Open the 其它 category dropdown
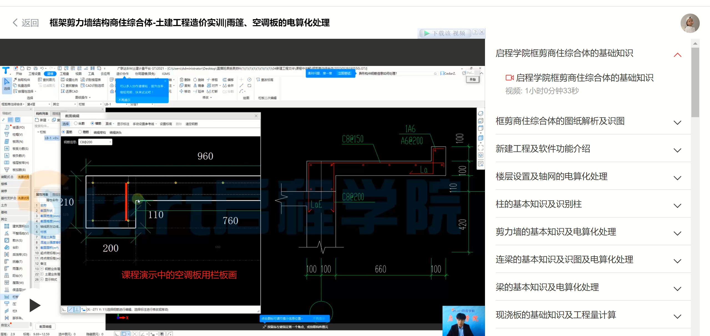The height and width of the screenshot is (336, 710). click(64, 104)
